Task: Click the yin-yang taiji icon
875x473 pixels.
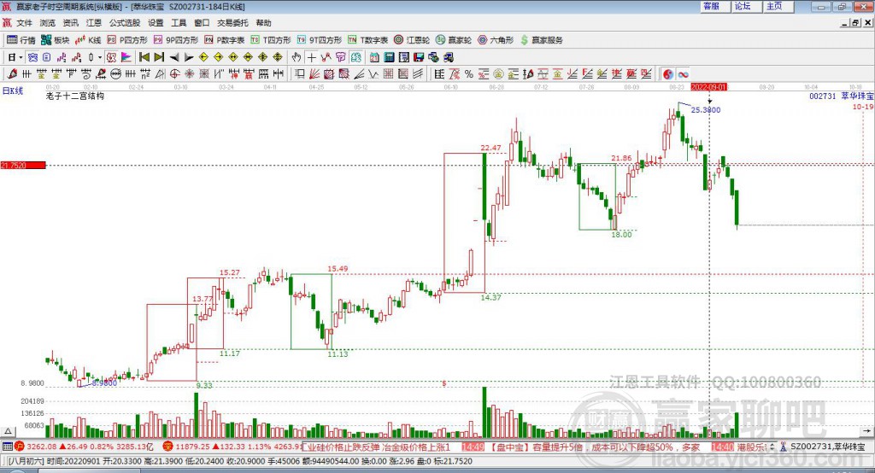Action: tap(668, 73)
